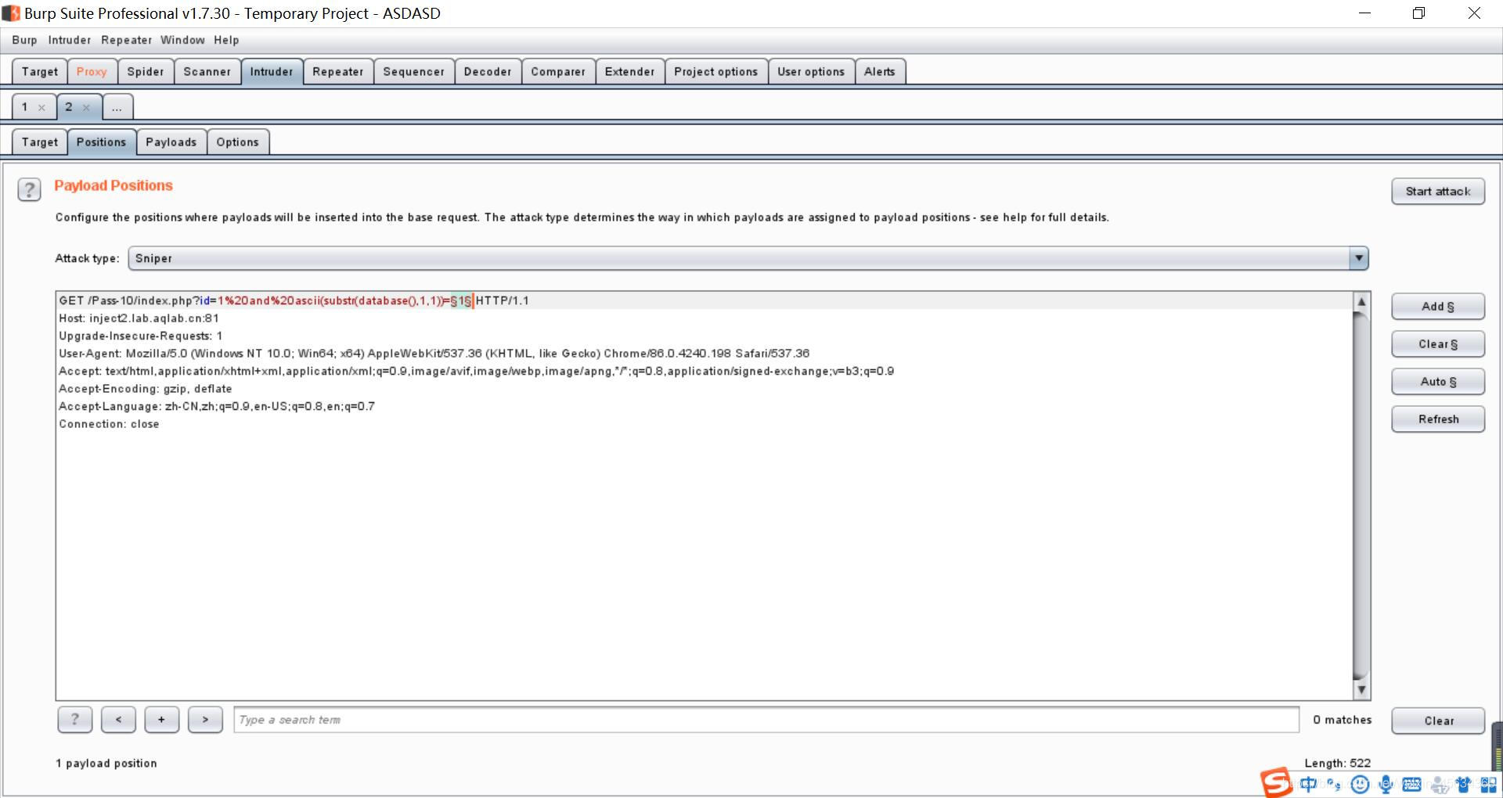Click the request editor vertical scrollbar thumb
Image resolution: width=1503 pixels, height=798 pixels.
coord(1362,496)
